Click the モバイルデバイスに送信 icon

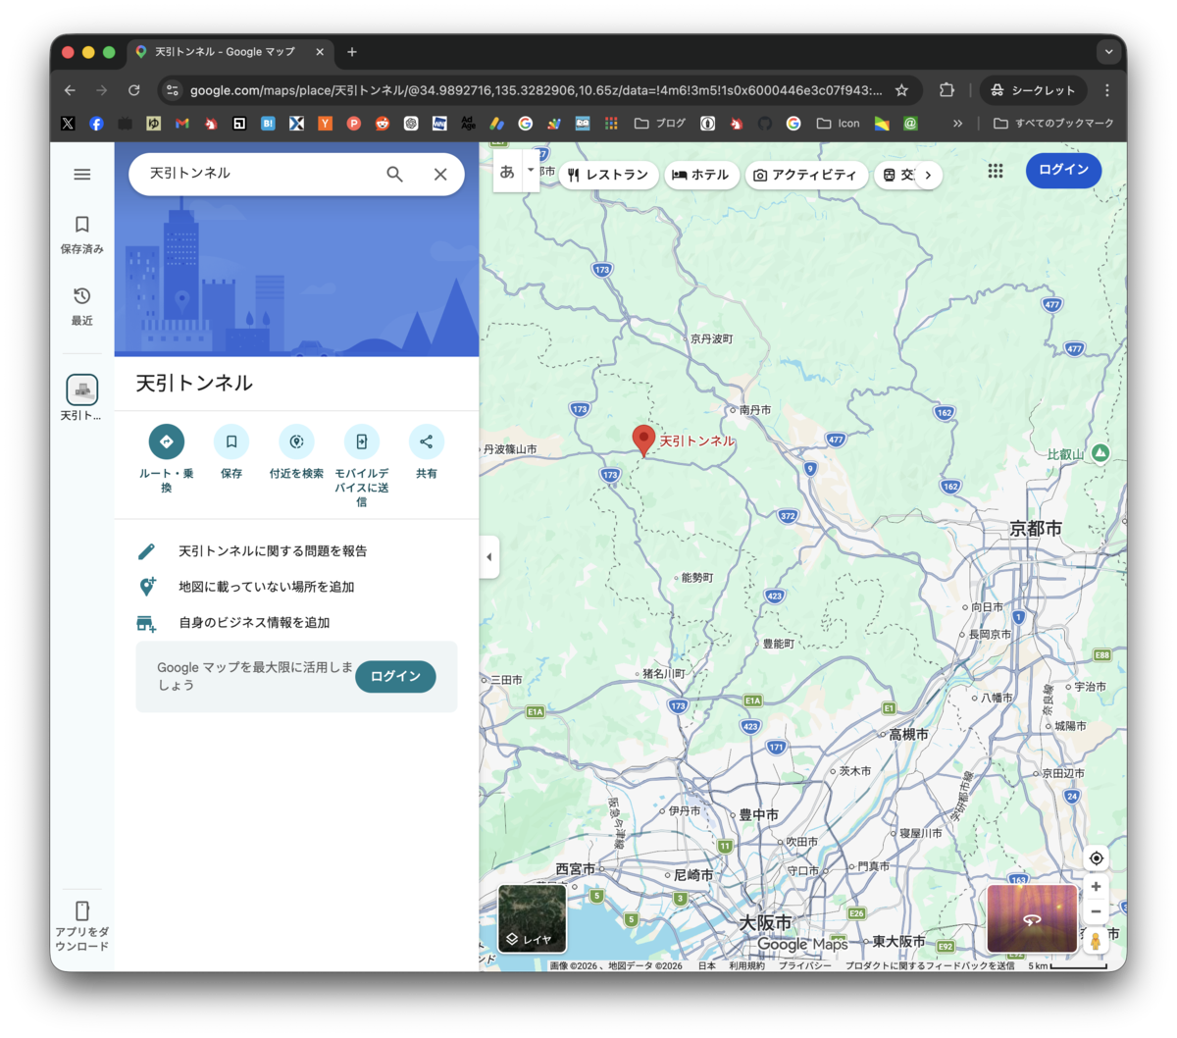click(x=361, y=441)
